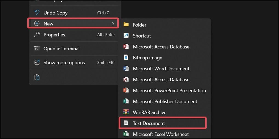Click the Shortcut arrow icon
The image size is (279, 139).
click(x=126, y=36)
